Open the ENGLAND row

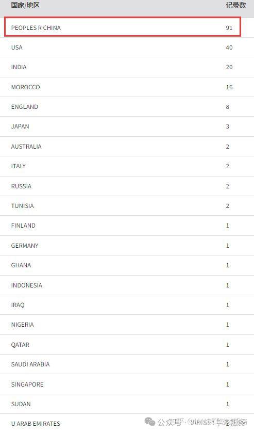pos(127,107)
